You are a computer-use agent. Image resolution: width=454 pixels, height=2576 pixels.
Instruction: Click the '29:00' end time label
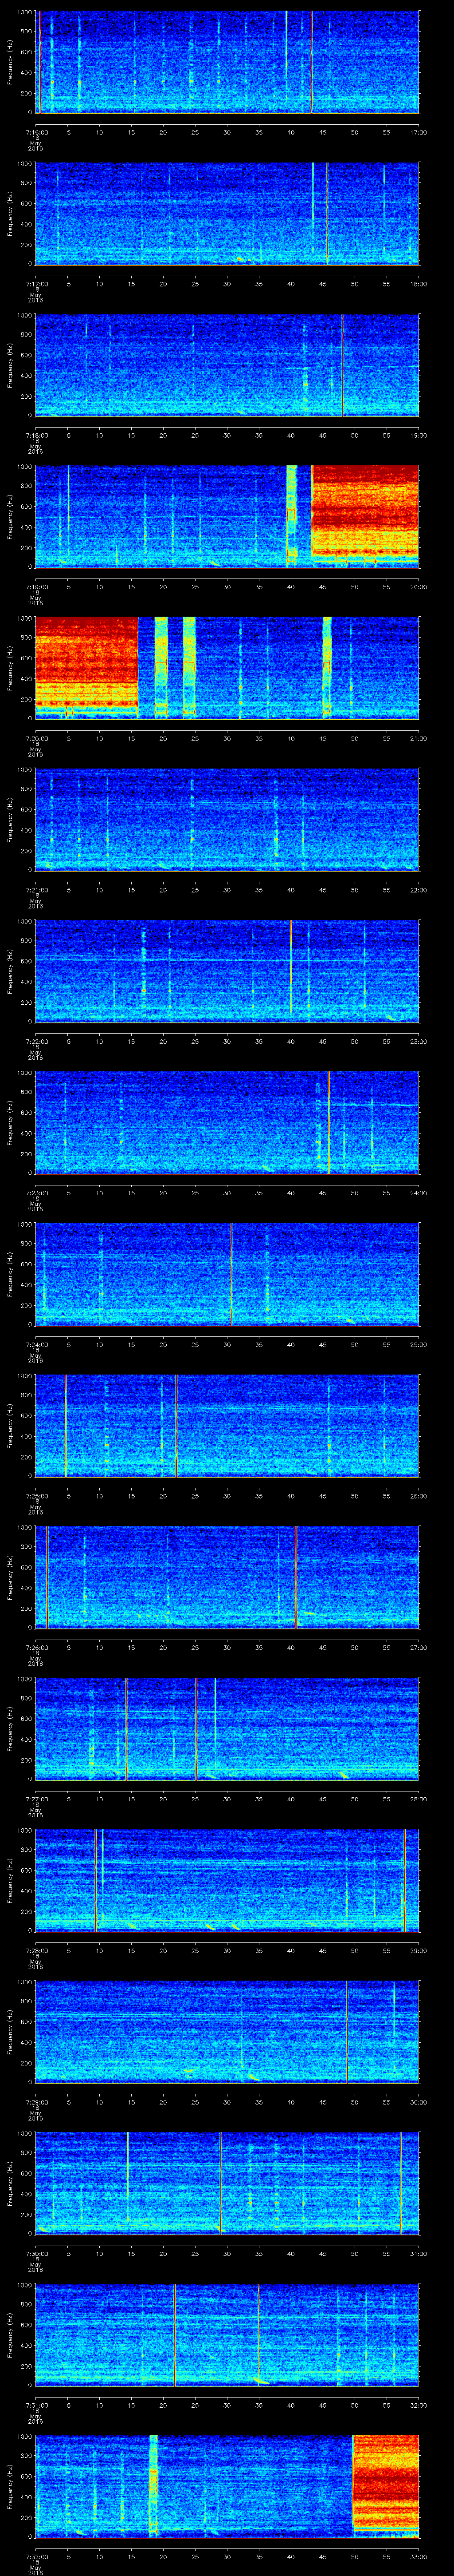pyautogui.click(x=418, y=1951)
